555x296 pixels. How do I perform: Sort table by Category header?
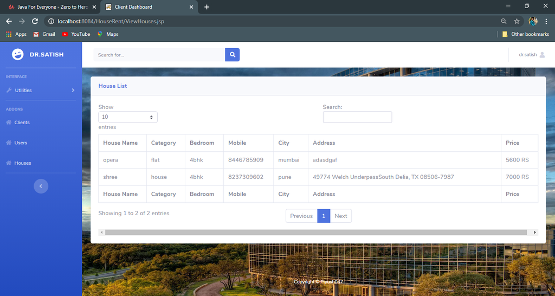(x=166, y=143)
